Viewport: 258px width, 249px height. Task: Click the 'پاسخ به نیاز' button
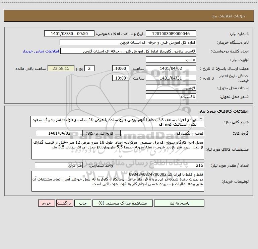pos(179,203)
